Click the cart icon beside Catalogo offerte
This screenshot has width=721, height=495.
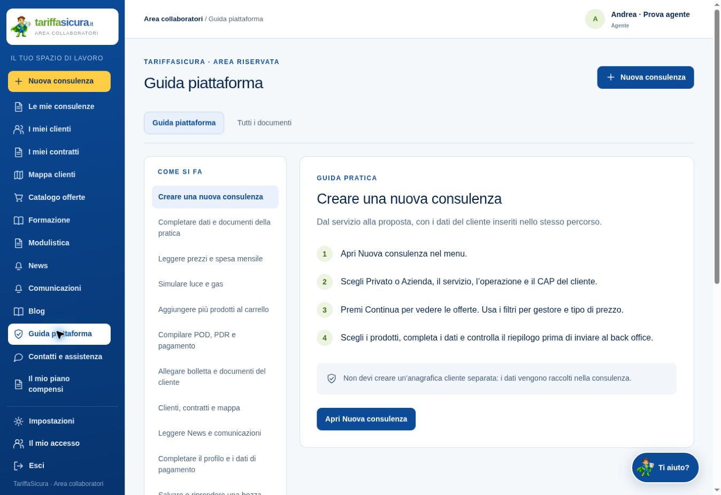(x=19, y=197)
